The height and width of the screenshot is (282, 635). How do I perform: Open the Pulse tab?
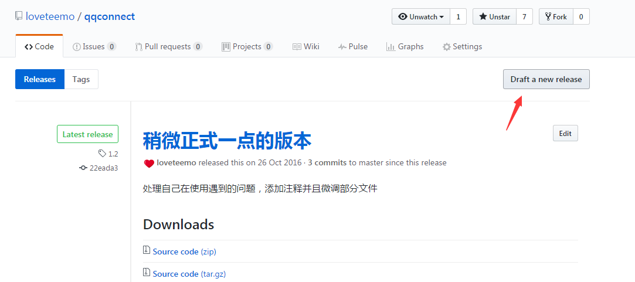(353, 46)
